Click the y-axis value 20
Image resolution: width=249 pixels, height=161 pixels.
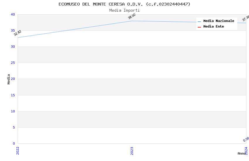(x=13, y=79)
